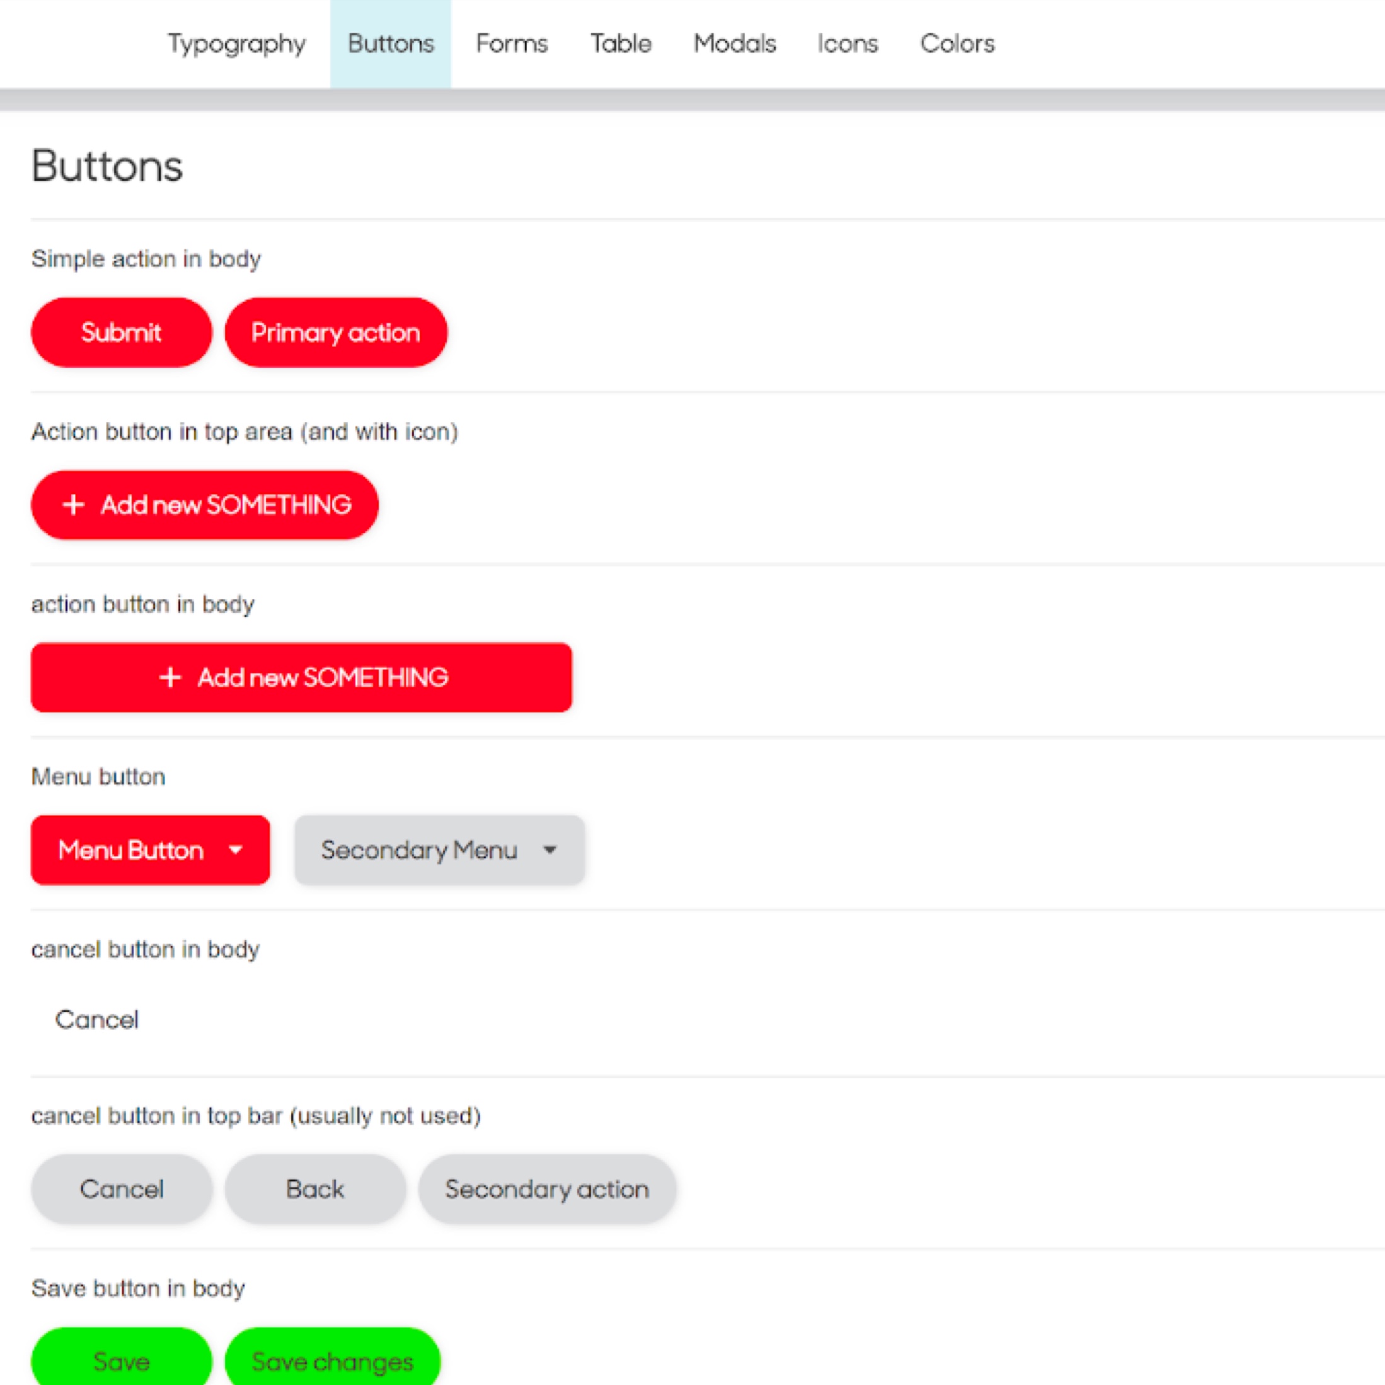Click the gray Back button
The width and height of the screenshot is (1385, 1385).
pyautogui.click(x=314, y=1188)
